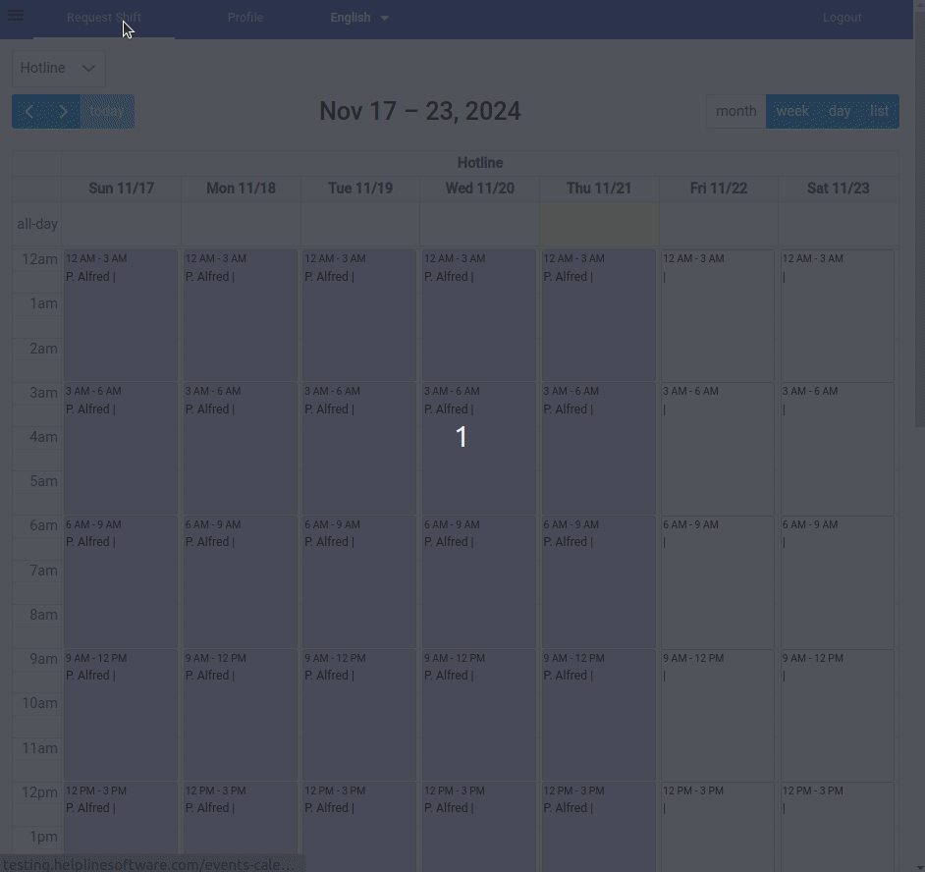Screen dimensions: 925x872
Task: Open the Thu 11/21 day header
Action: (599, 189)
